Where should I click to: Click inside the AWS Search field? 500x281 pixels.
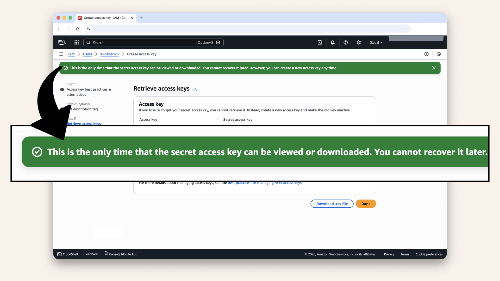(154, 42)
